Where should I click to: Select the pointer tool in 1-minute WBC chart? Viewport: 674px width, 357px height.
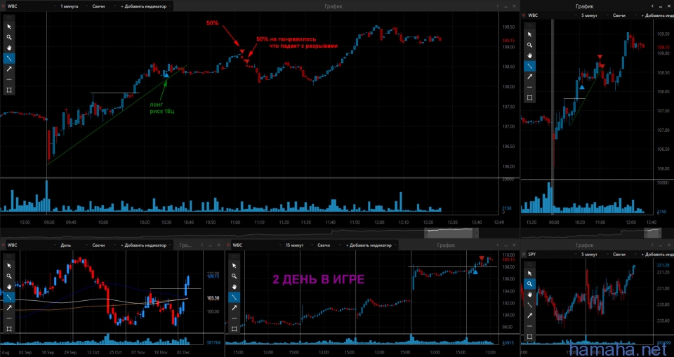tap(9, 27)
